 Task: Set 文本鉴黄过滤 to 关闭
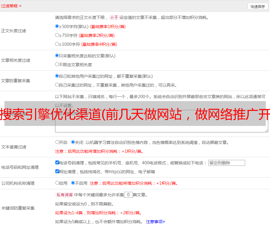tap(73, 142)
